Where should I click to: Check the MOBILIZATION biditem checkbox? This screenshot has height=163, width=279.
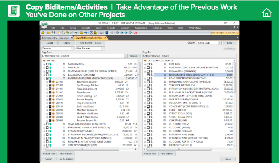[47, 64]
